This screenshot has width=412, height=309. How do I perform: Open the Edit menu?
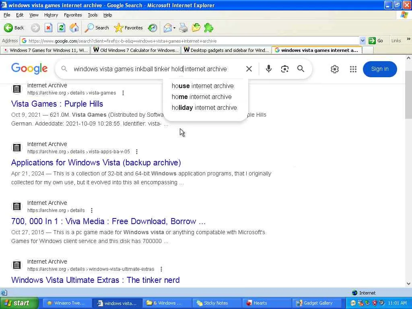coord(20,15)
